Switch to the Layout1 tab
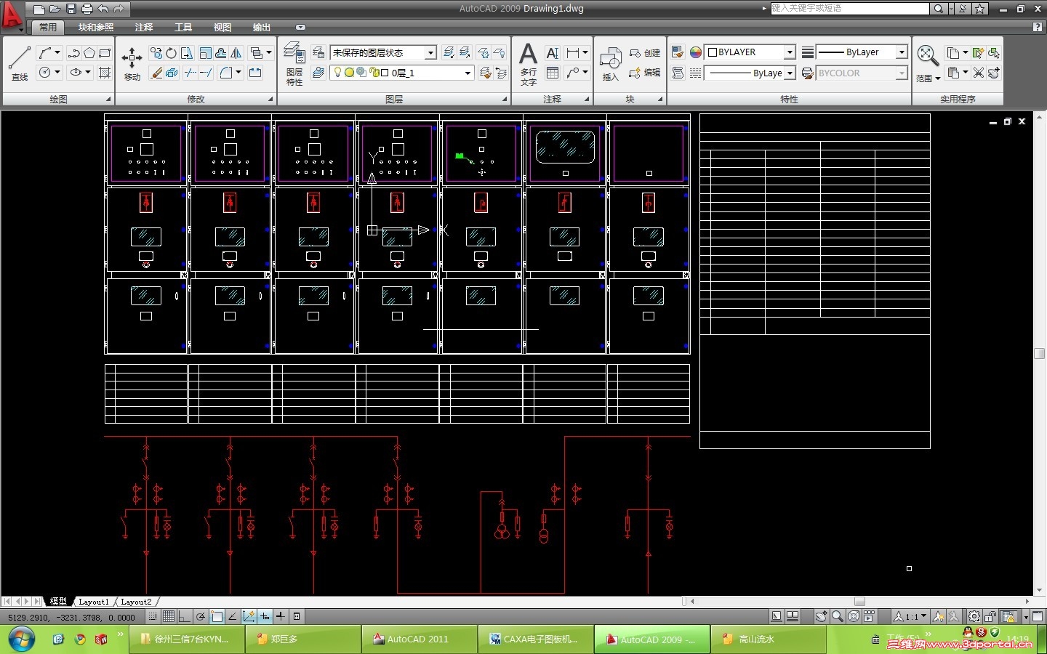 (x=94, y=602)
